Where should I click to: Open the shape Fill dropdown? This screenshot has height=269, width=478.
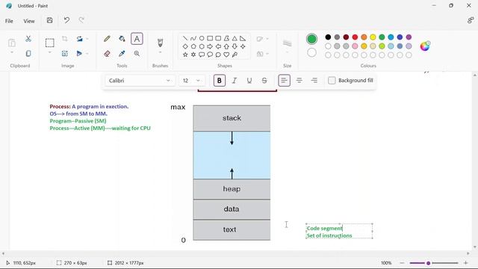coord(262,54)
